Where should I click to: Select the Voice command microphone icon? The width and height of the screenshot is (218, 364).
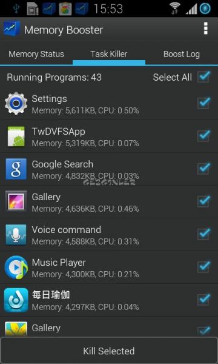16,235
